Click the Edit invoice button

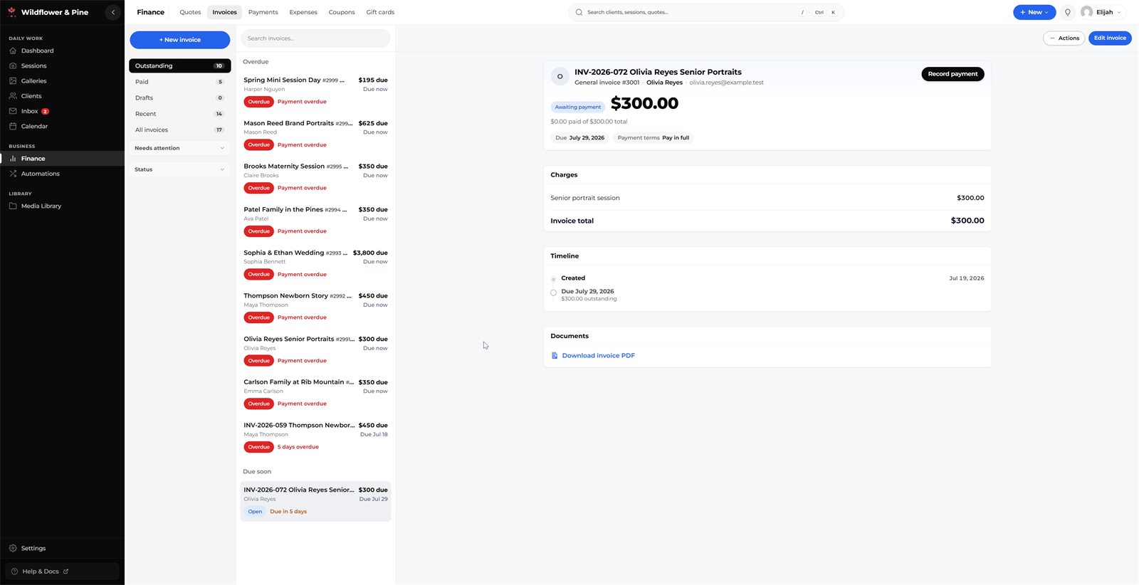(1110, 38)
